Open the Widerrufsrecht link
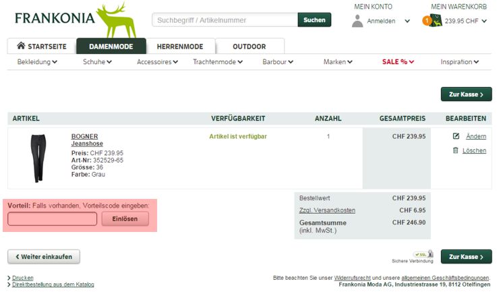The width and height of the screenshot is (499, 294). [x=352, y=278]
